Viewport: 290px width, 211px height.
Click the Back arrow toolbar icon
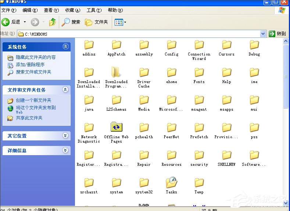point(6,22)
